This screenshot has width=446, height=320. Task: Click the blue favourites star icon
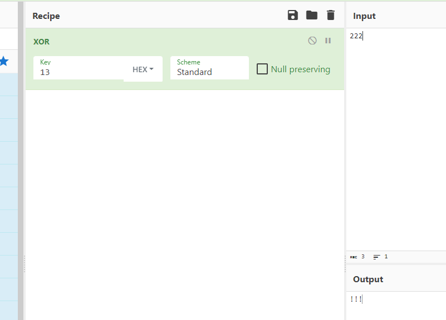pyautogui.click(x=4, y=61)
